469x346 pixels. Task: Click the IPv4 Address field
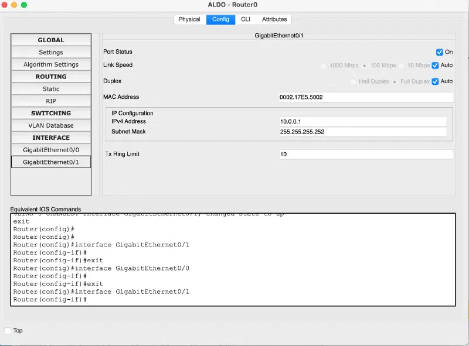pyautogui.click(x=363, y=122)
